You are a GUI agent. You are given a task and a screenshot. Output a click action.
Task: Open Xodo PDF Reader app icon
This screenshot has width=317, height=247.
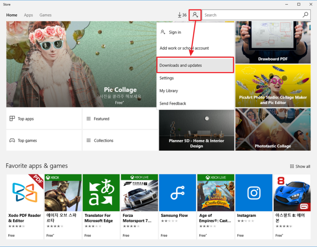(25, 192)
